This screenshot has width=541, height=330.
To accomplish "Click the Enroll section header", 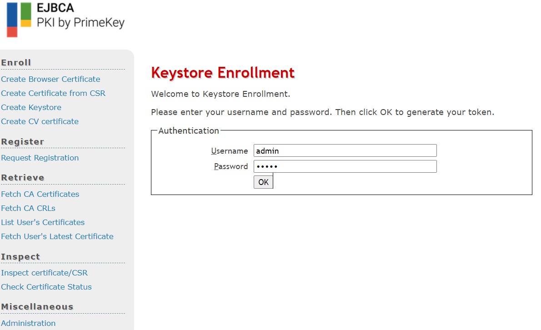I will point(16,63).
